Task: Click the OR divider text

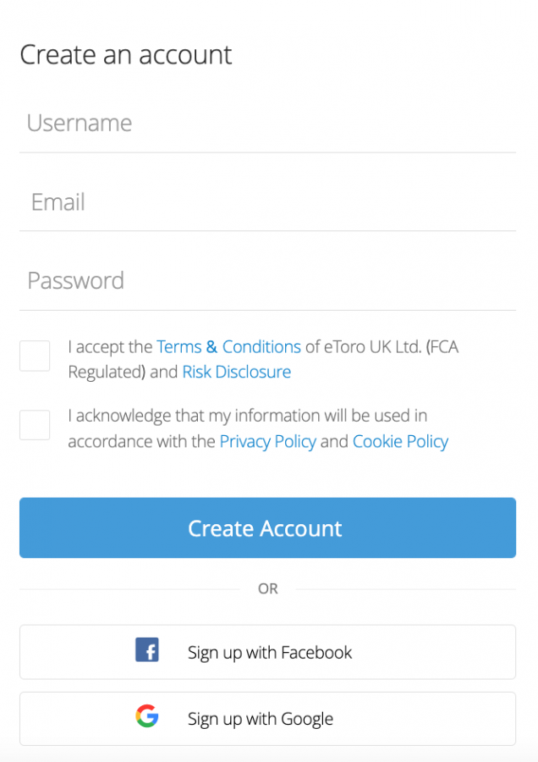Action: tap(267, 588)
